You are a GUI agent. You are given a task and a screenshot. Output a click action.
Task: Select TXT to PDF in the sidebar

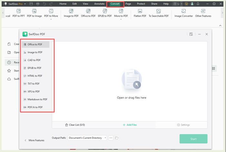coord(35,84)
